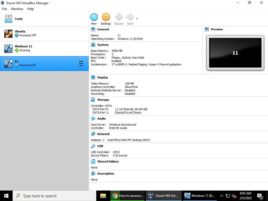Click the Discard toolbar icon

[x=119, y=17]
